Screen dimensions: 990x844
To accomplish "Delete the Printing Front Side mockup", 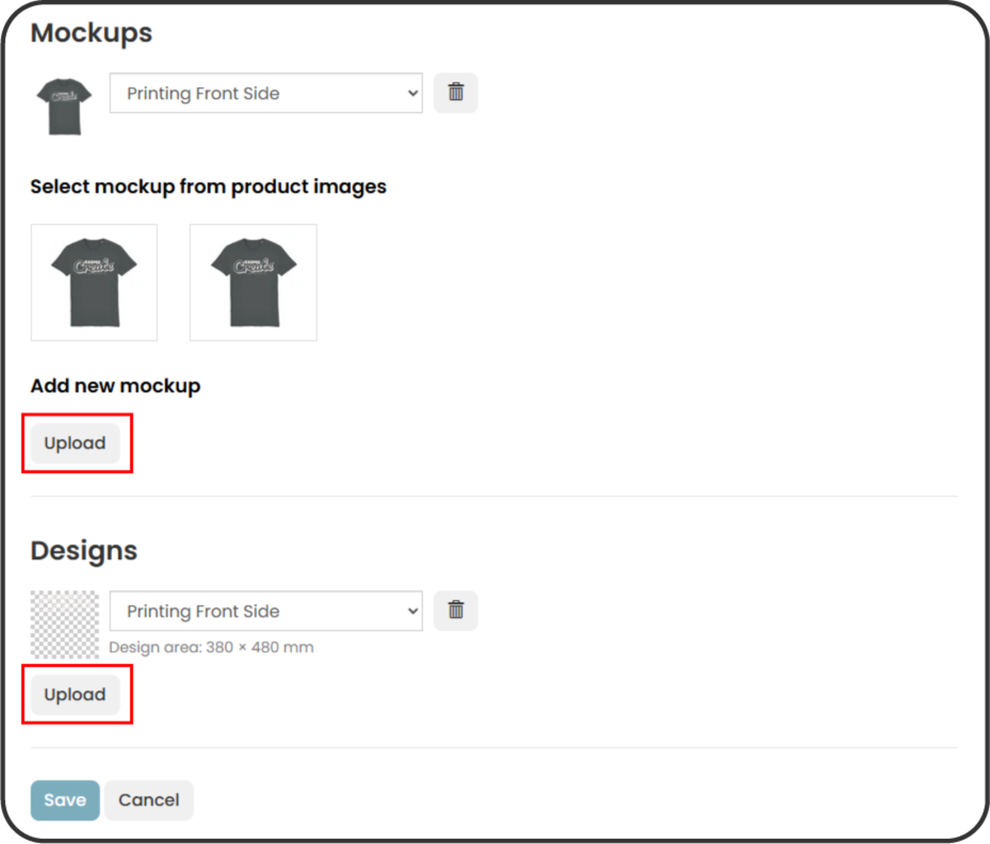I will tap(455, 92).
